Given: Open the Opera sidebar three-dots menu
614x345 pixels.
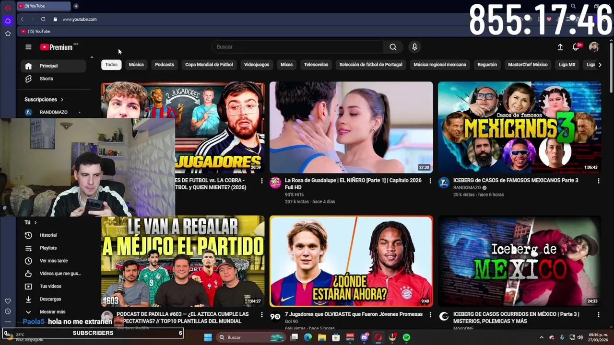Looking at the screenshot, I should click(x=8, y=322).
